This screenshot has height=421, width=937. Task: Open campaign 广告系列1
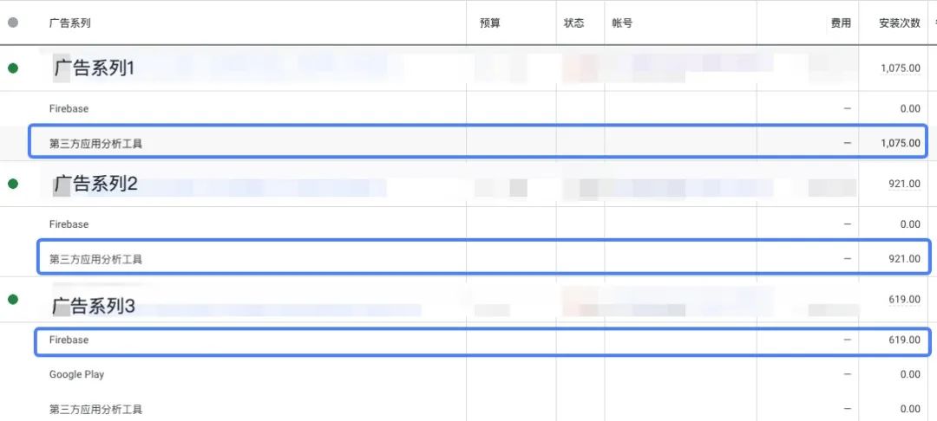pos(95,68)
